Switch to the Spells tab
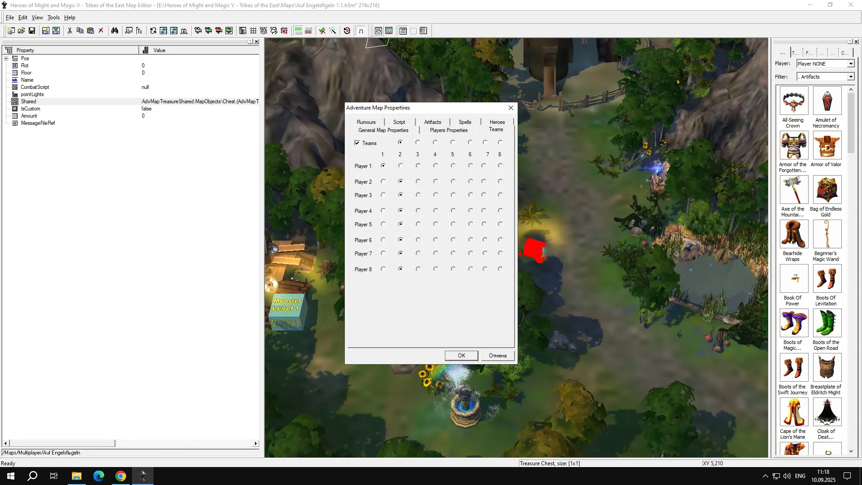This screenshot has height=485, width=862. (465, 122)
